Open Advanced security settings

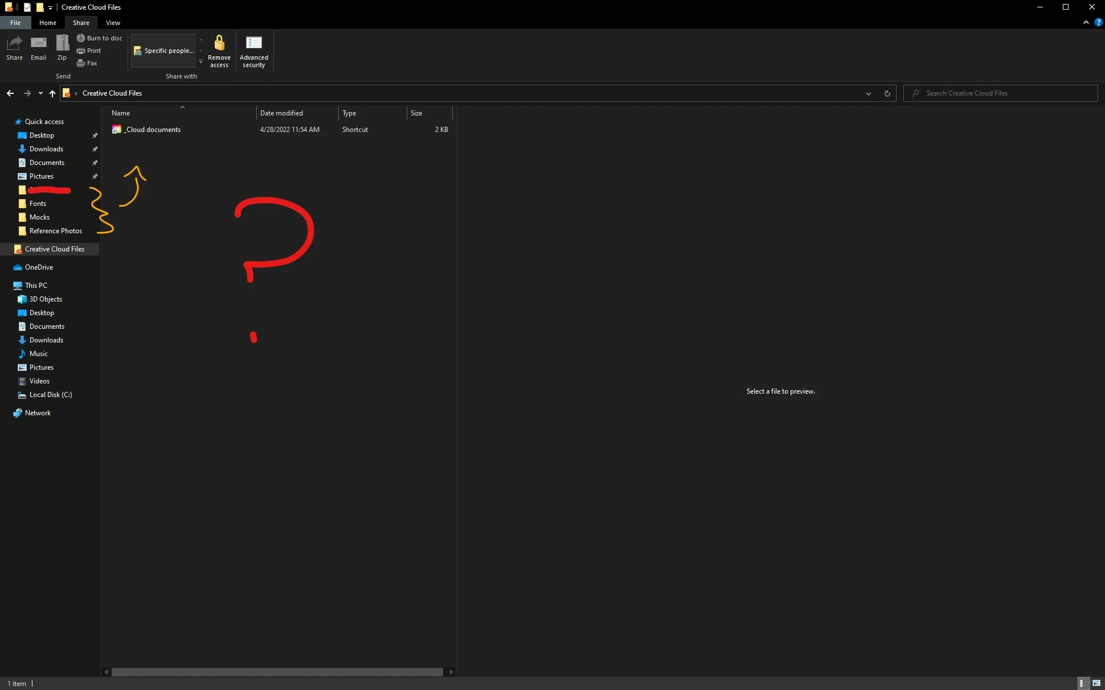point(253,51)
